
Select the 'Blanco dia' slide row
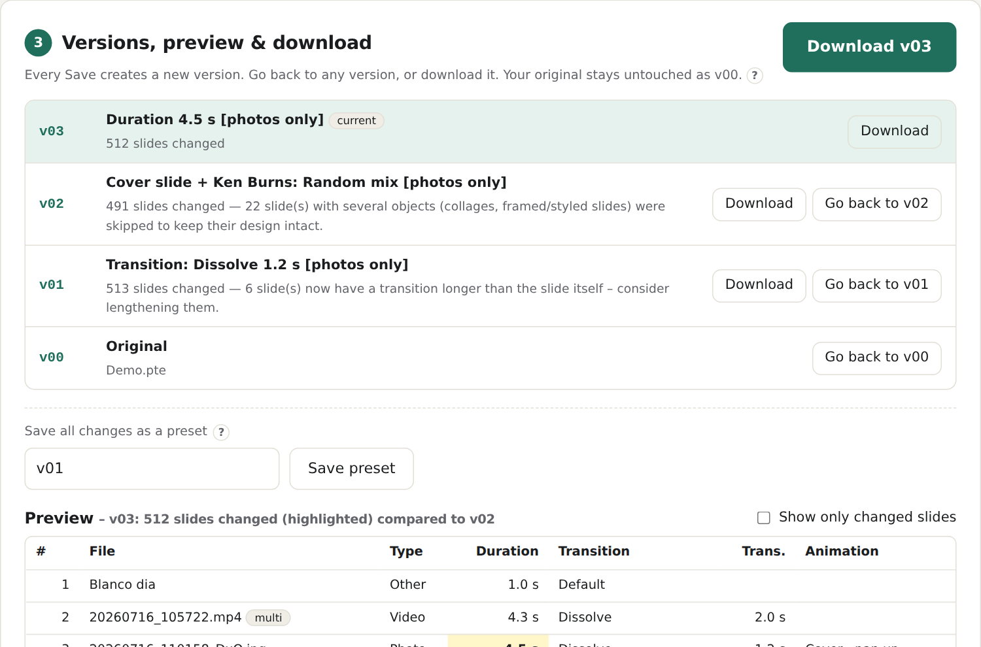click(490, 585)
